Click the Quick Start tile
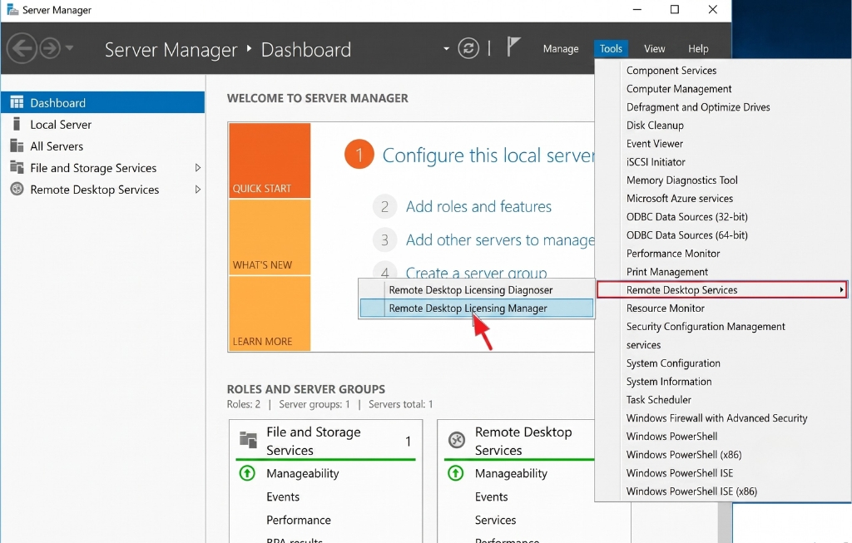 [270, 160]
